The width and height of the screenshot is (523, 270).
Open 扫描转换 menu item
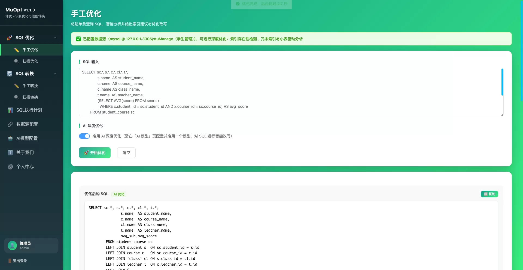(x=31, y=97)
